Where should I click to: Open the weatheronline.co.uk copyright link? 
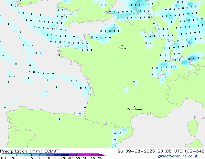click(178, 156)
